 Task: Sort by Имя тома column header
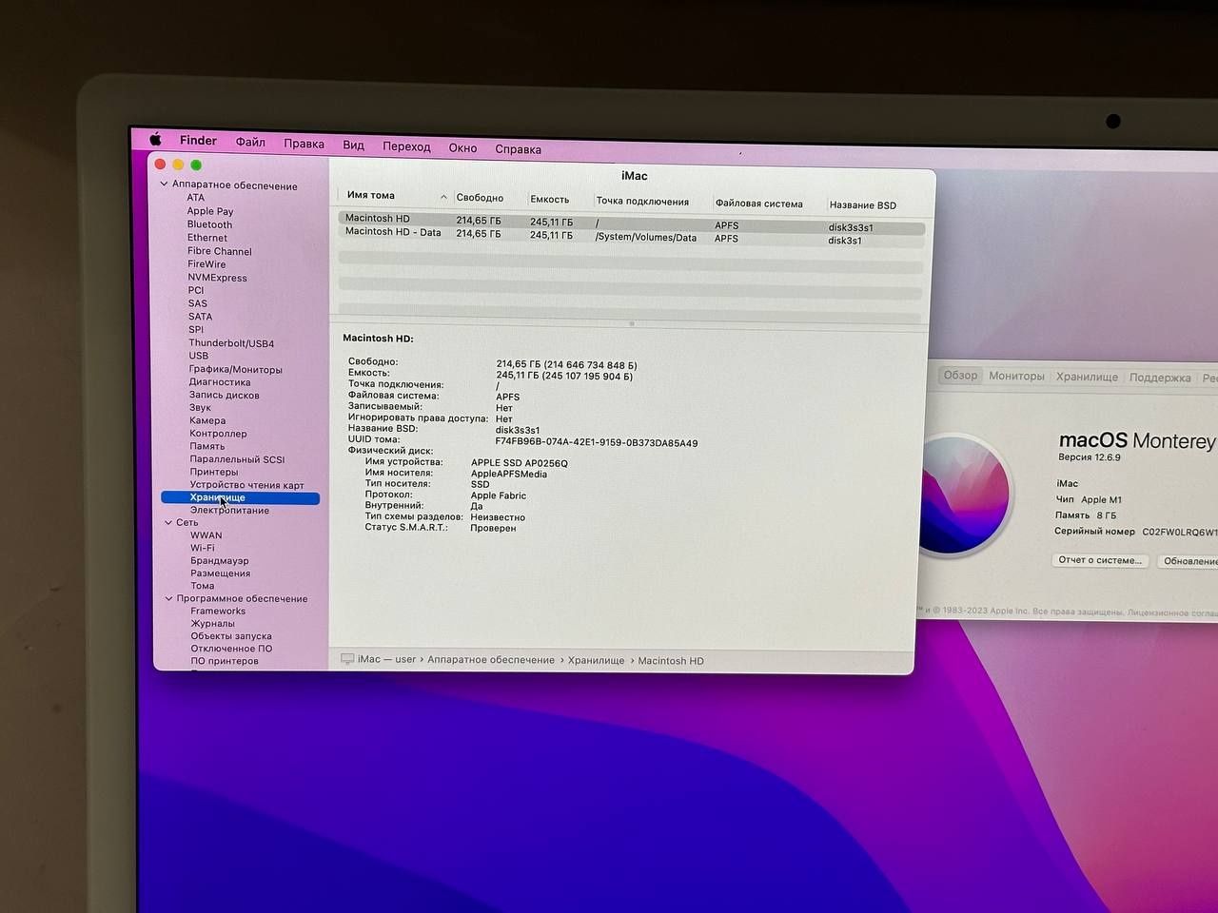pos(370,195)
